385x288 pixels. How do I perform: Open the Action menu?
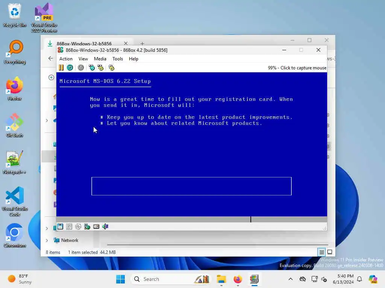pyautogui.click(x=66, y=59)
